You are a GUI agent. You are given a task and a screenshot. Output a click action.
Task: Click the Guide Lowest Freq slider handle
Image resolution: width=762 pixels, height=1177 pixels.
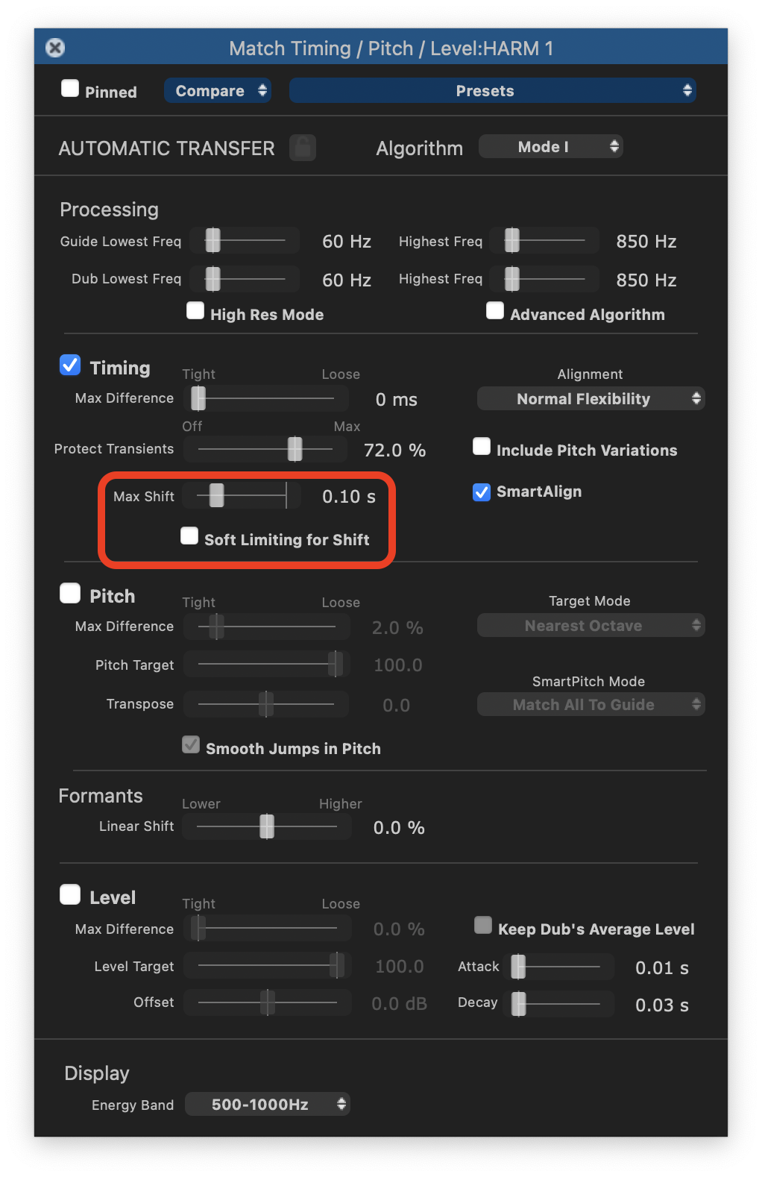pos(213,240)
